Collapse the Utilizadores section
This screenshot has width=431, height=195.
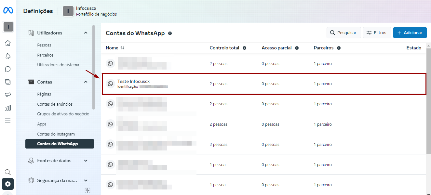pyautogui.click(x=86, y=33)
